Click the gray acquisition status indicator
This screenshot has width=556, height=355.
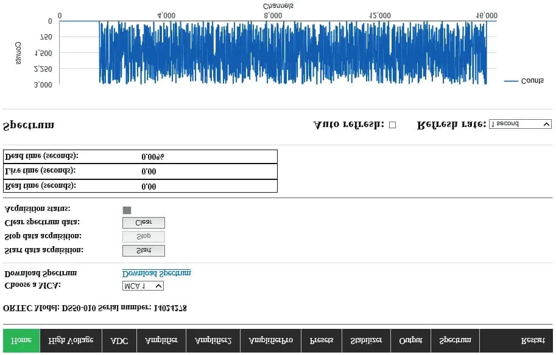tap(127, 210)
